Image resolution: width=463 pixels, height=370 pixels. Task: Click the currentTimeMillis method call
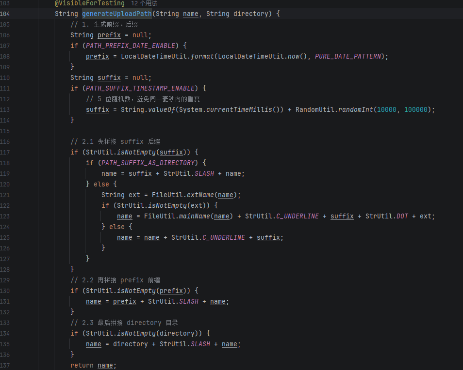(x=239, y=109)
